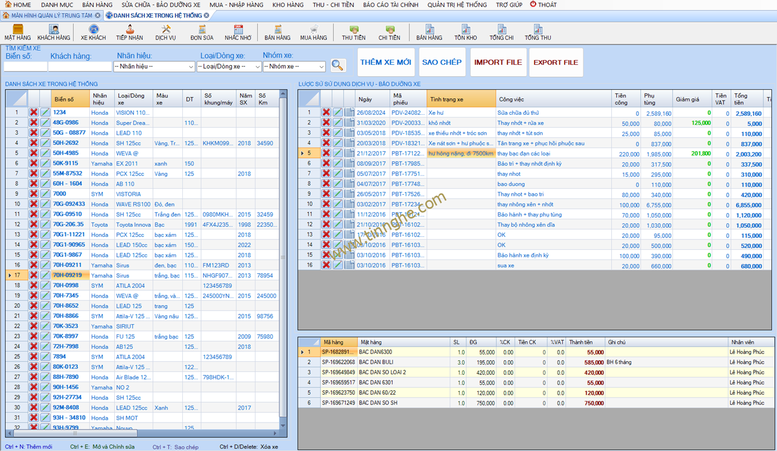
Task: Click the Dịch Vụ tools icon
Action: coord(166,32)
